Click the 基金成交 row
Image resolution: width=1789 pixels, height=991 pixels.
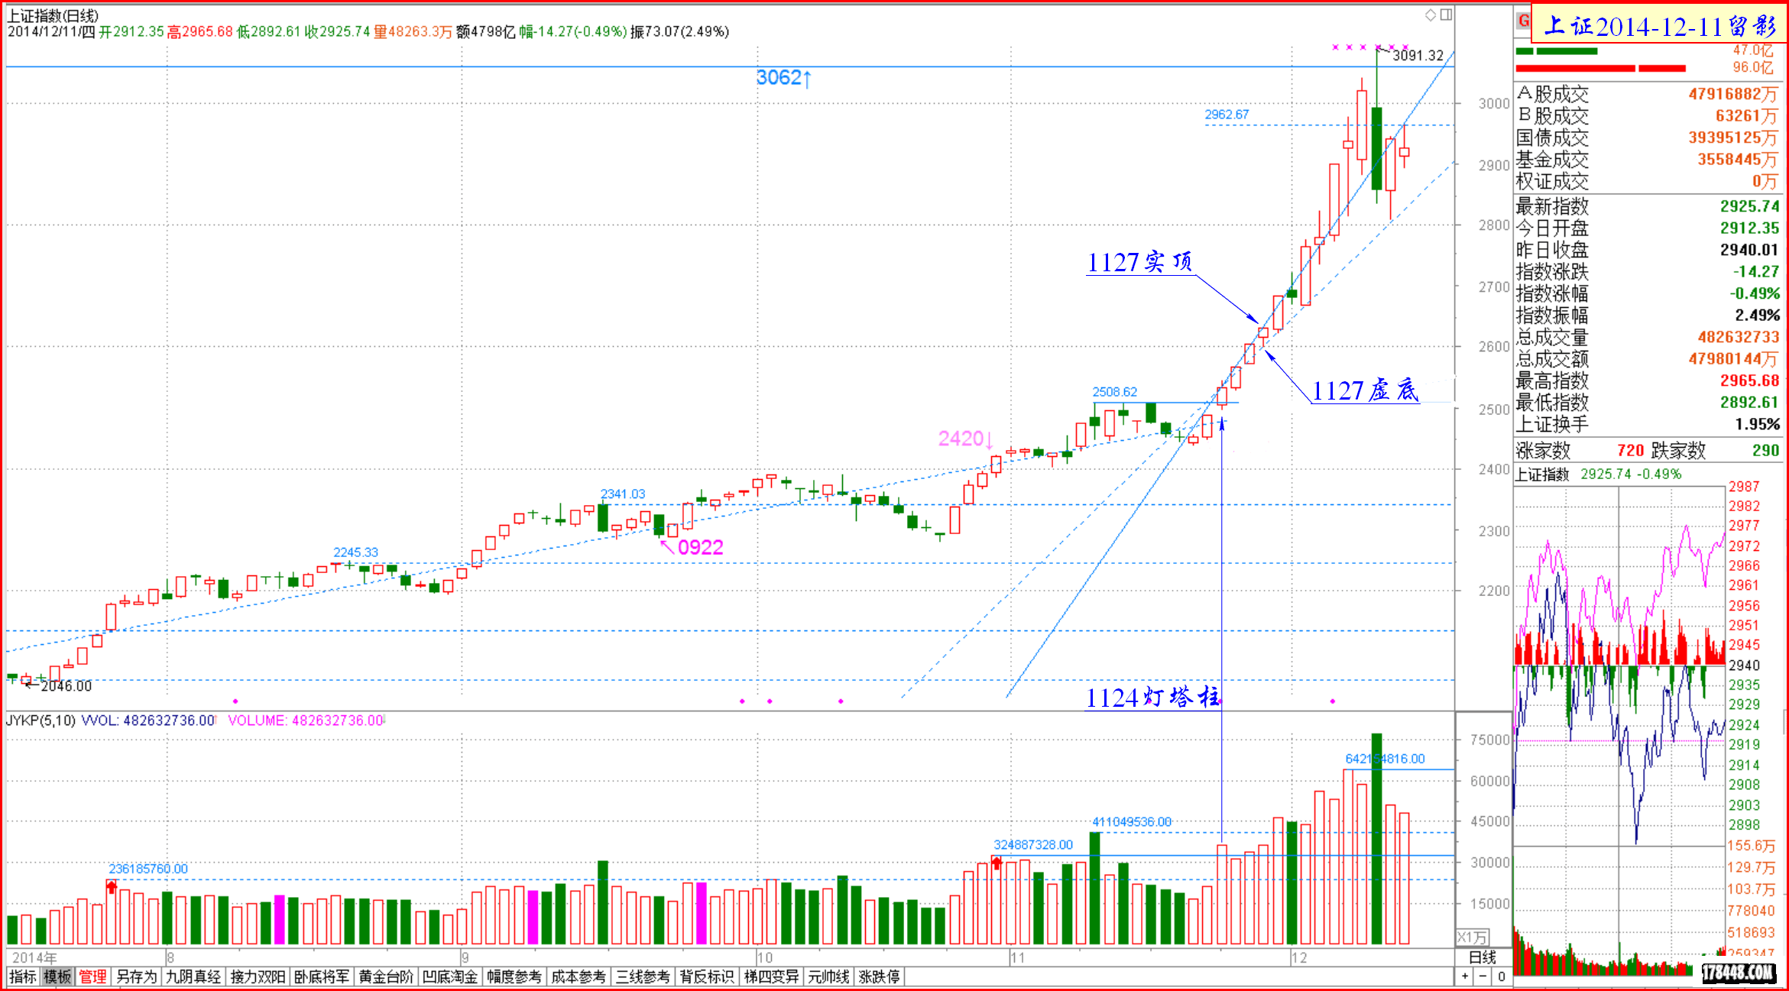click(1648, 160)
